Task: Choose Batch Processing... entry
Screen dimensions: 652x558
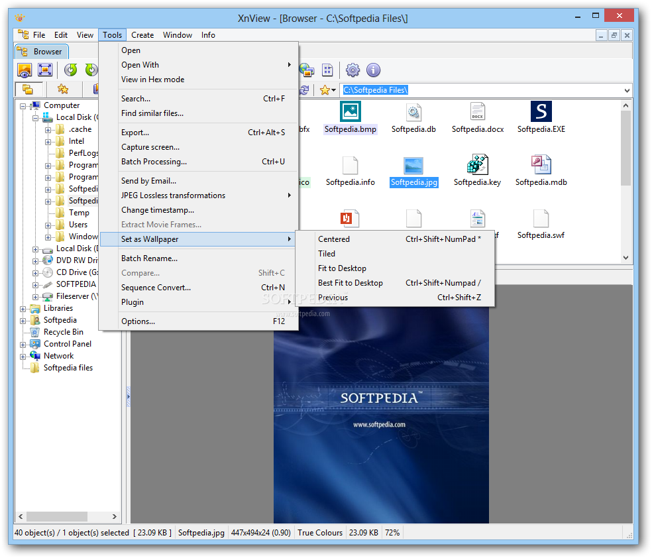Action: [x=198, y=161]
